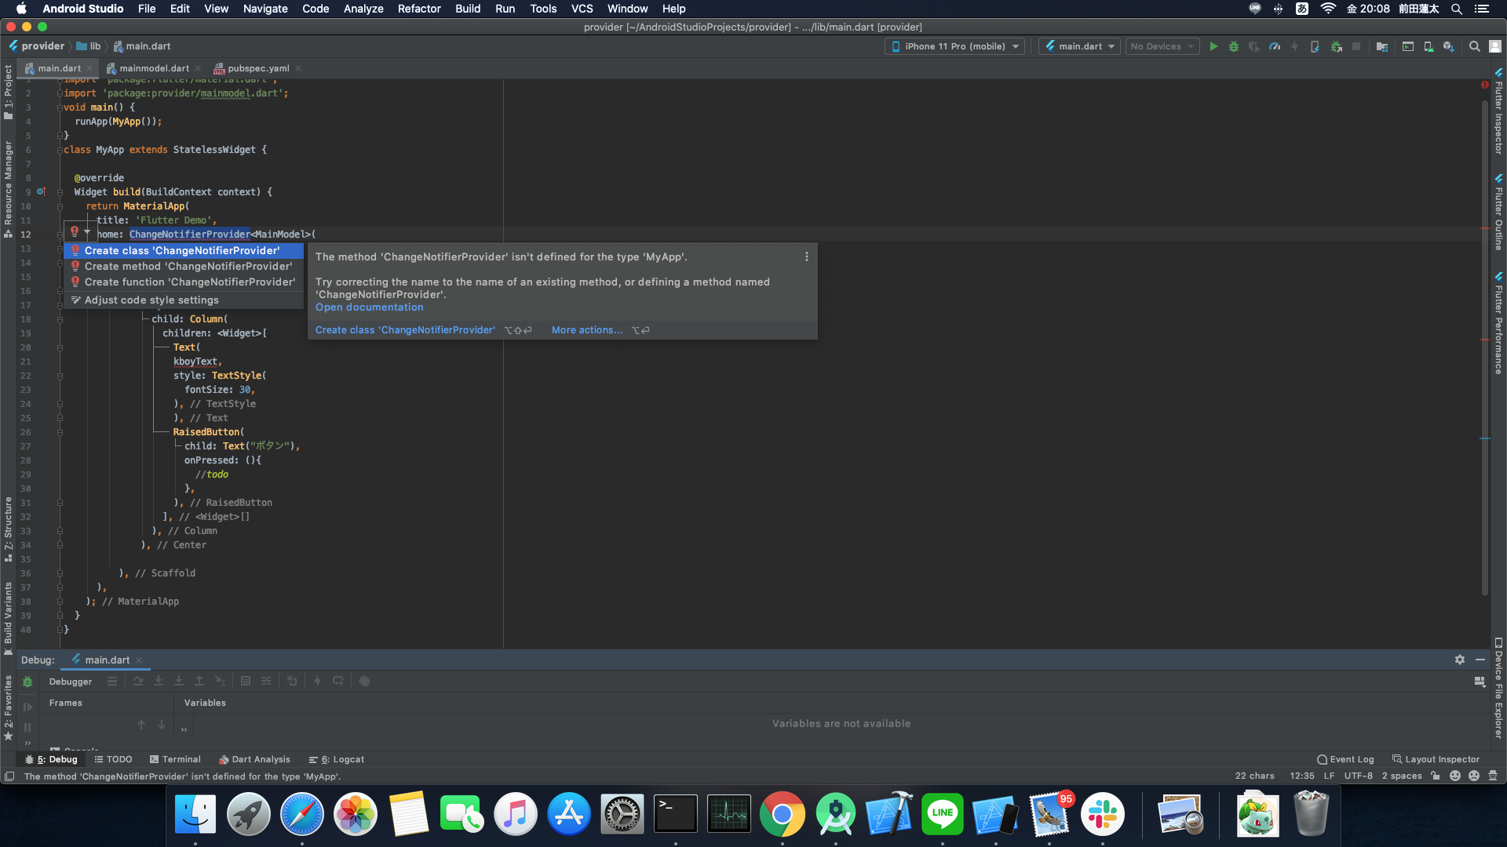The width and height of the screenshot is (1507, 847).
Task: Select Create class 'ChangeNotifierProvider' quick fix
Action: tap(183, 250)
